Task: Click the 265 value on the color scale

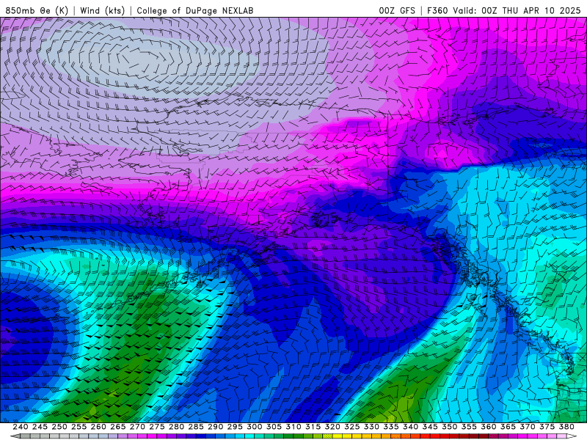Action: (x=118, y=427)
